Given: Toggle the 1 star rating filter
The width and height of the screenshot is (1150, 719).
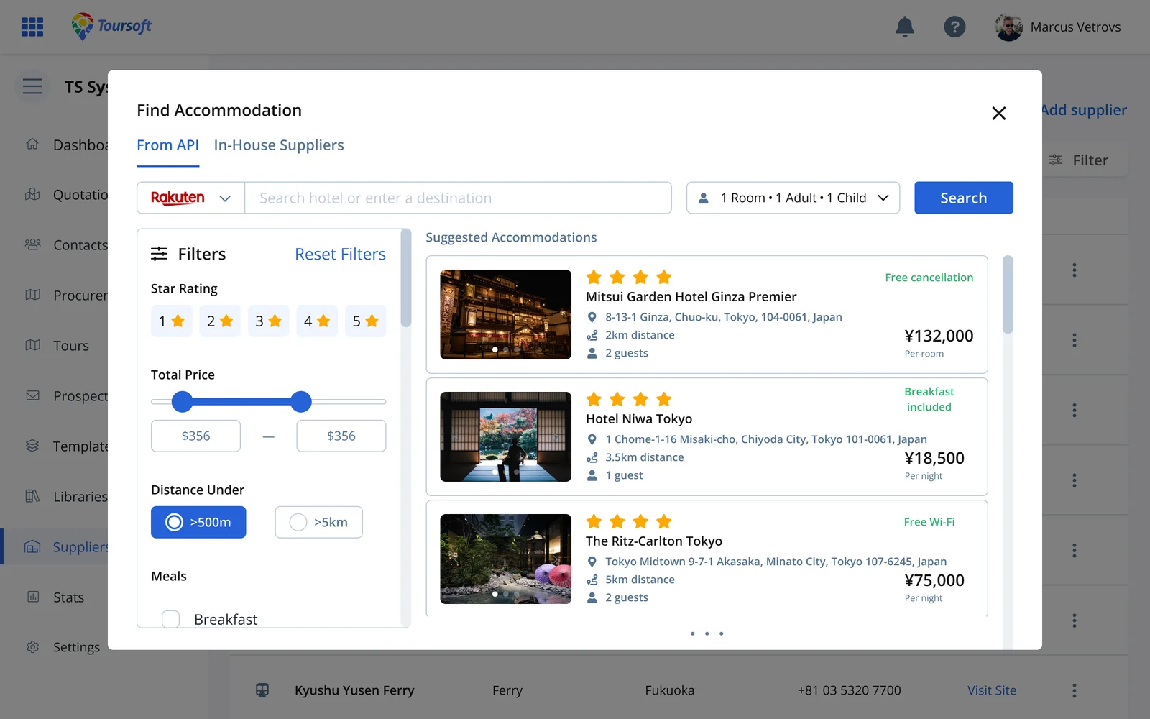Looking at the screenshot, I should pos(171,321).
